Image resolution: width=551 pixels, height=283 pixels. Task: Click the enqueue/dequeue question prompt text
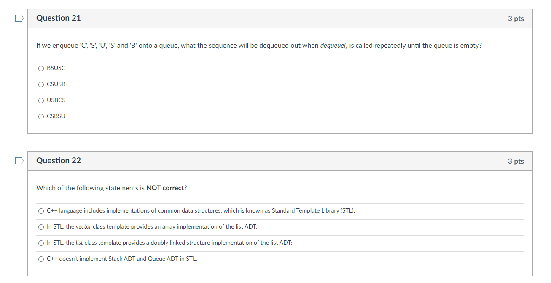click(259, 46)
